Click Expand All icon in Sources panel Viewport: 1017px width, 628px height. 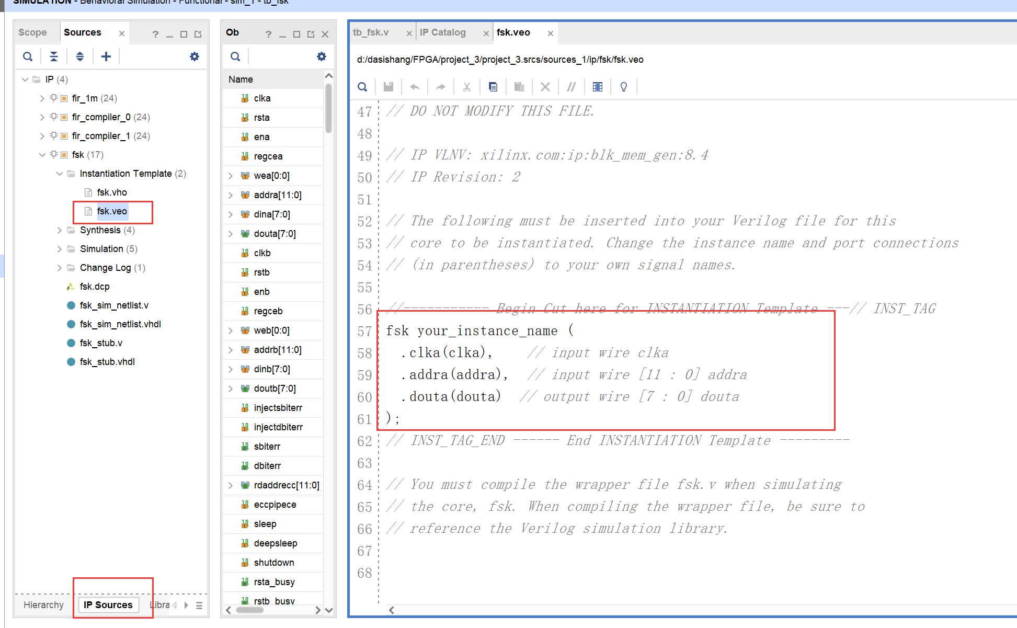pos(79,56)
